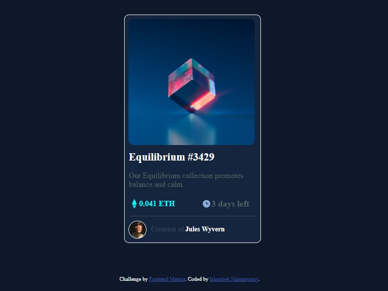The width and height of the screenshot is (388, 291).
Task: Visit the Islombek Mamurjonov link
Action: pyautogui.click(x=234, y=279)
